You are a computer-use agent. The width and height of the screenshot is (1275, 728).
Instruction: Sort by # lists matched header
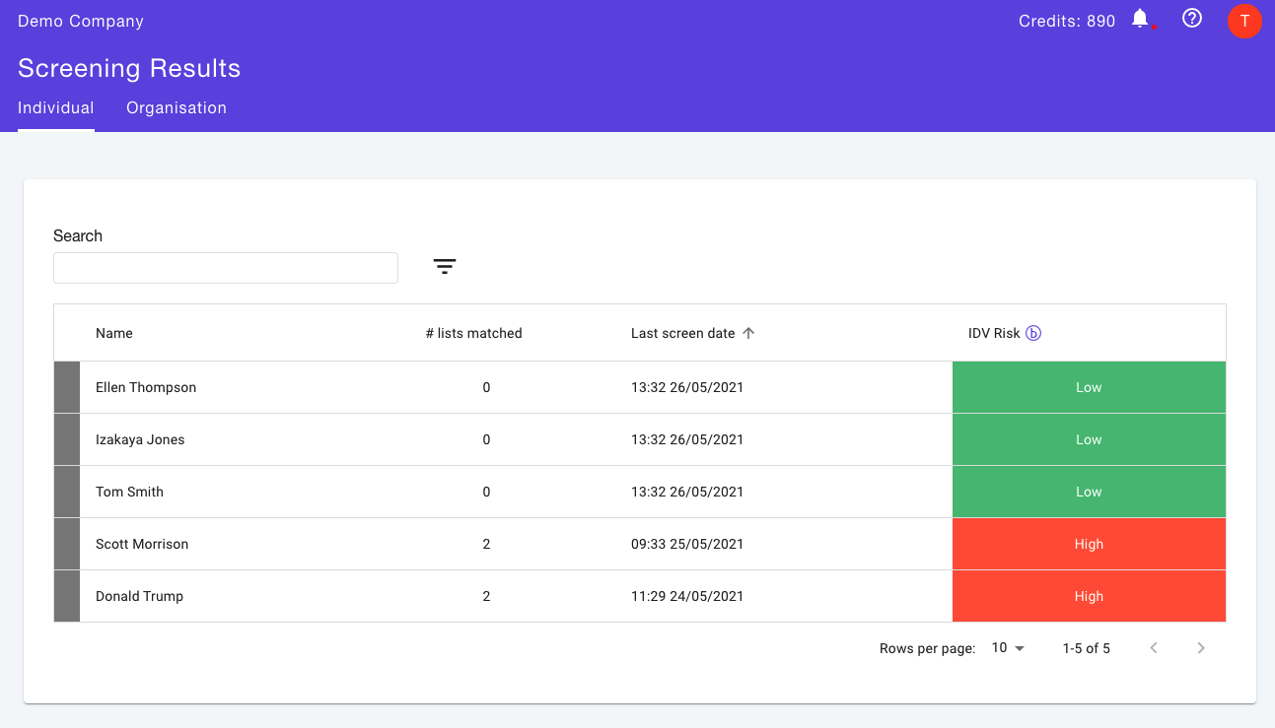point(474,333)
